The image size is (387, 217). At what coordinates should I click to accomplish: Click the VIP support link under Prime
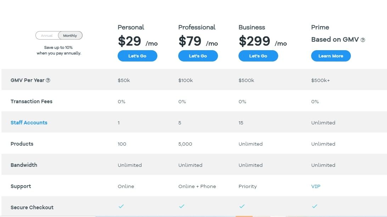(x=315, y=186)
